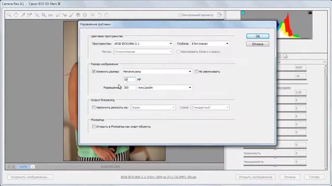Image resolution: width=332 pixels, height=186 pixels.
Task: Rotate image counterclockwise
Action: (100, 15)
